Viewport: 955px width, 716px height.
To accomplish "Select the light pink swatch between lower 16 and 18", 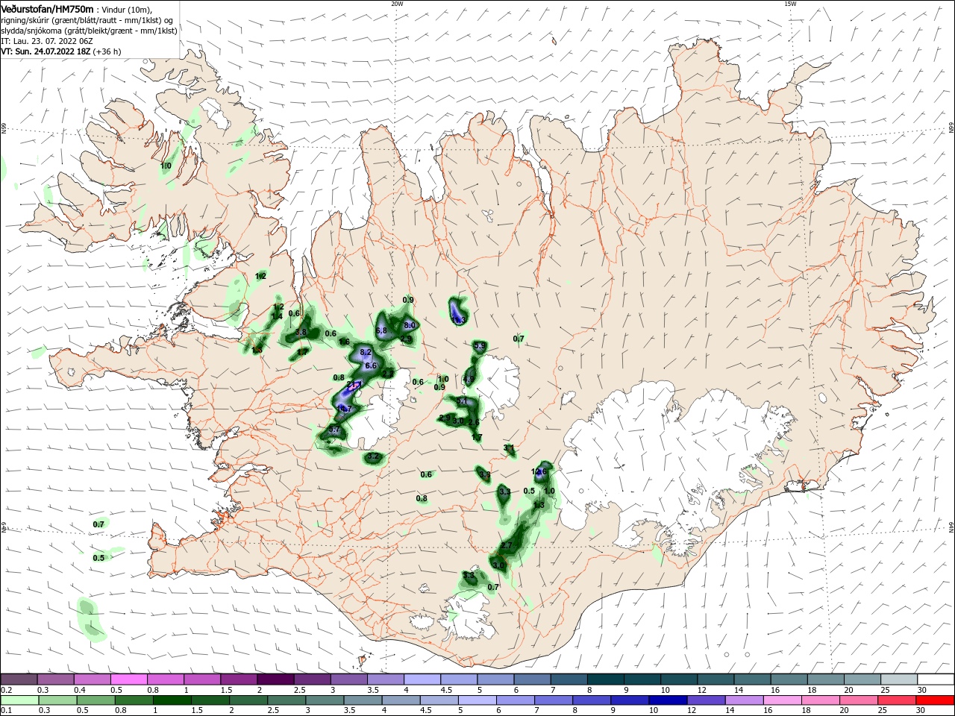I will (783, 700).
